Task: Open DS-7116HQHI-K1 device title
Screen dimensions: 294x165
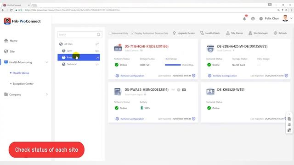Action: (147, 46)
